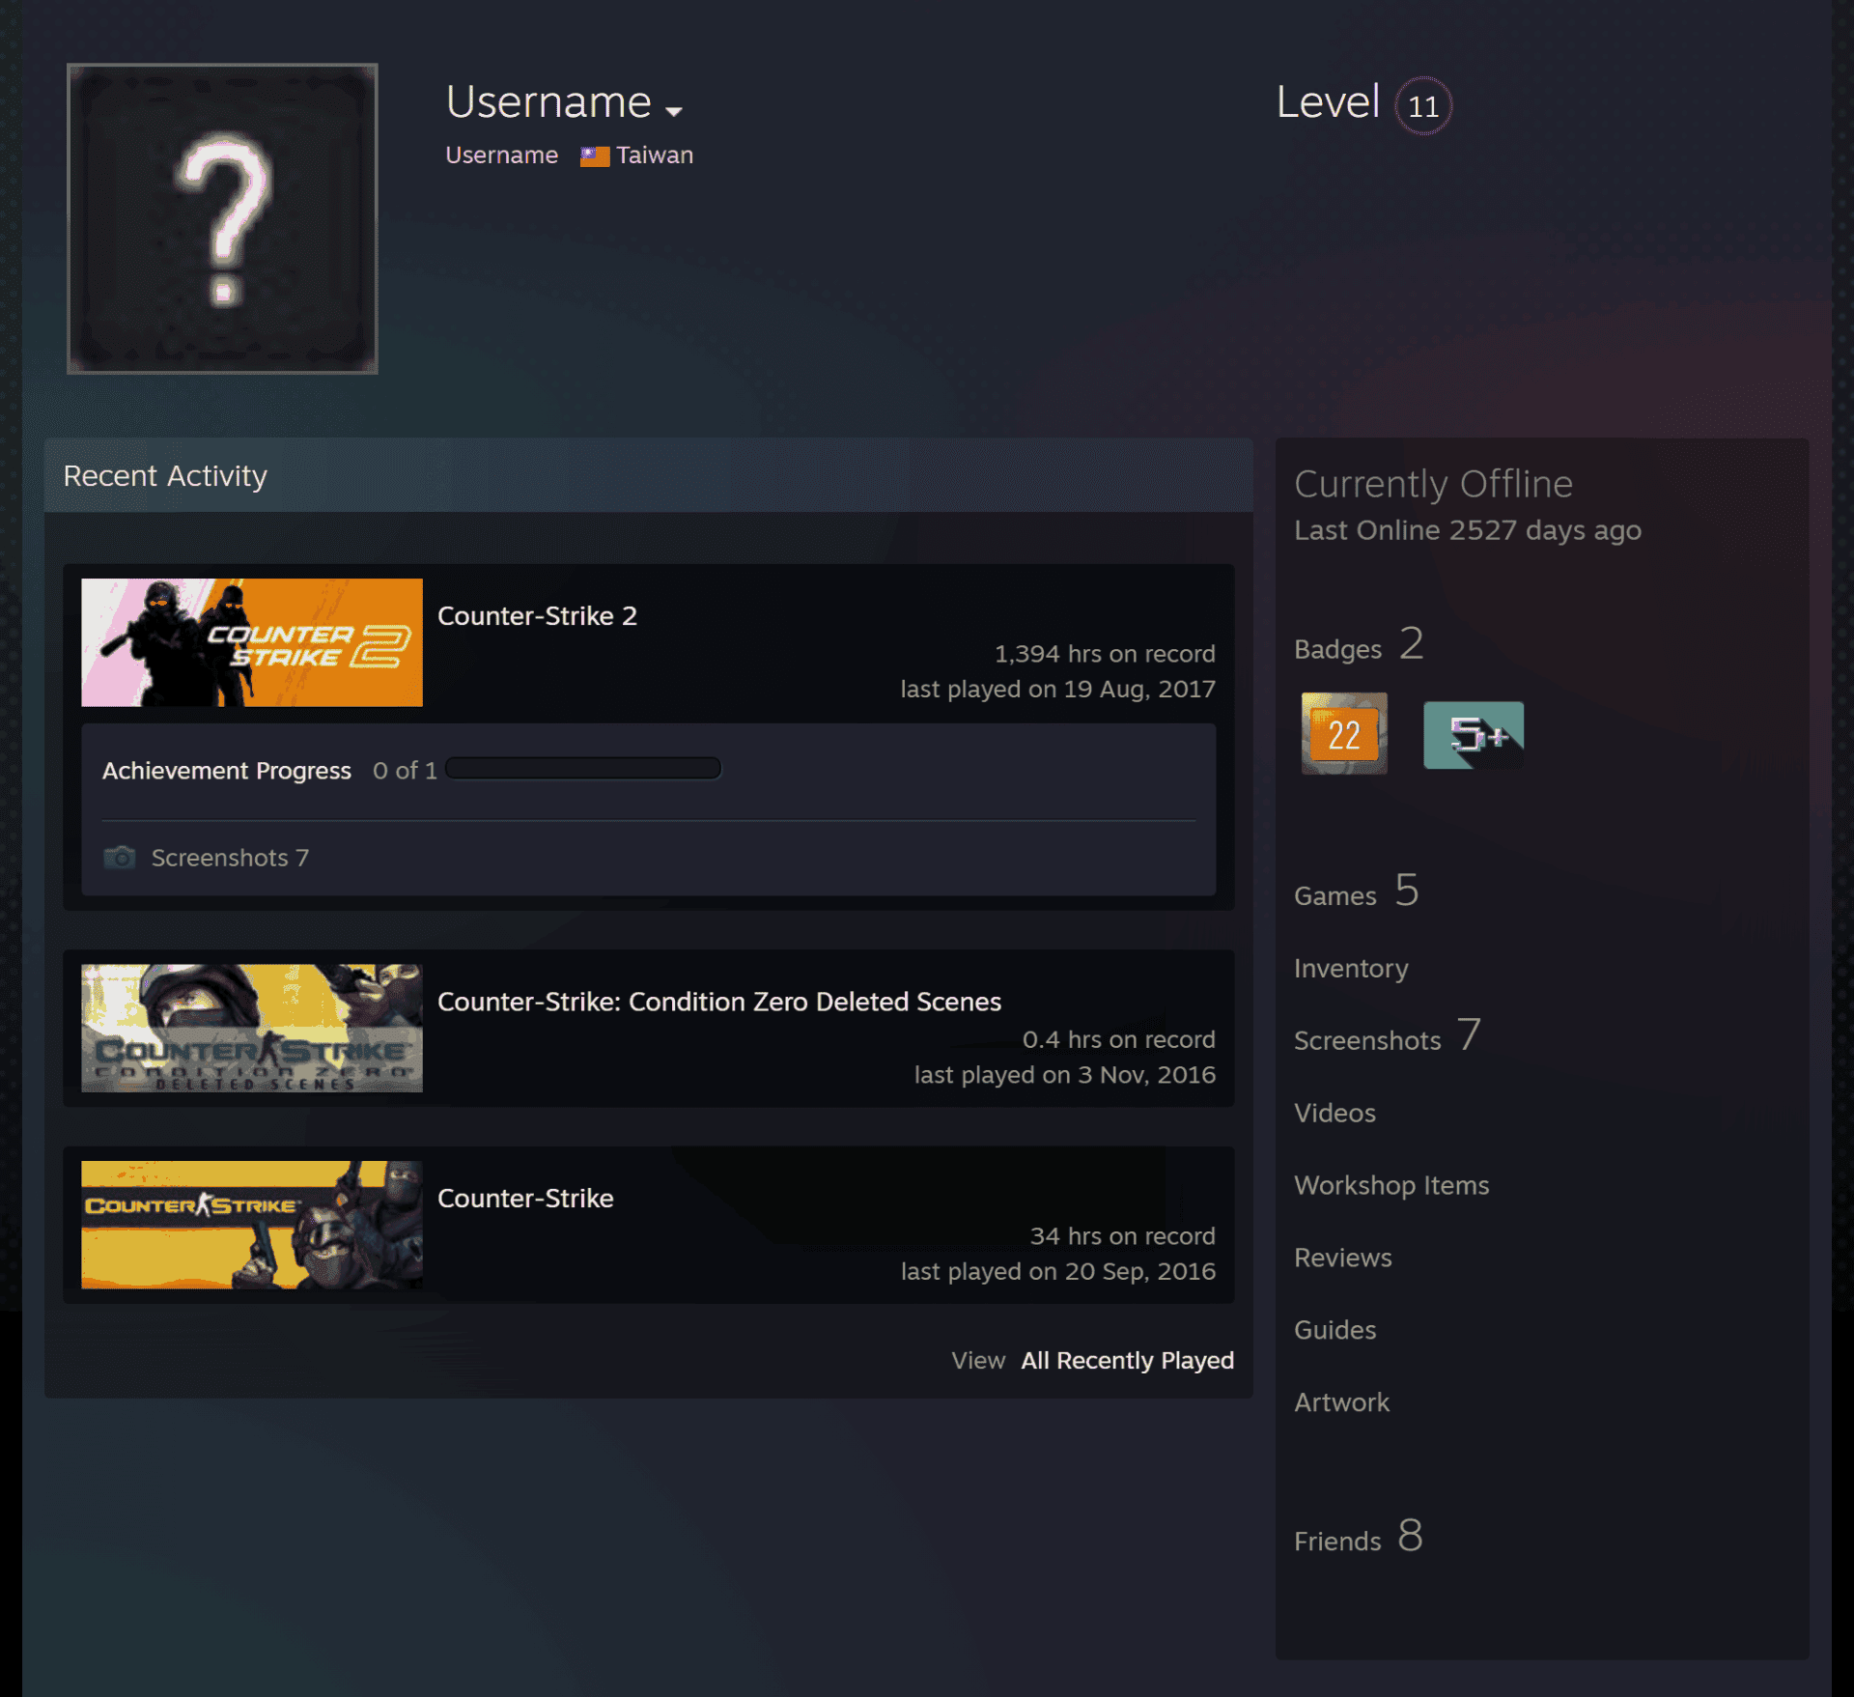Open the Videos link
Viewport: 1854px width, 1697px height.
pyautogui.click(x=1334, y=1113)
